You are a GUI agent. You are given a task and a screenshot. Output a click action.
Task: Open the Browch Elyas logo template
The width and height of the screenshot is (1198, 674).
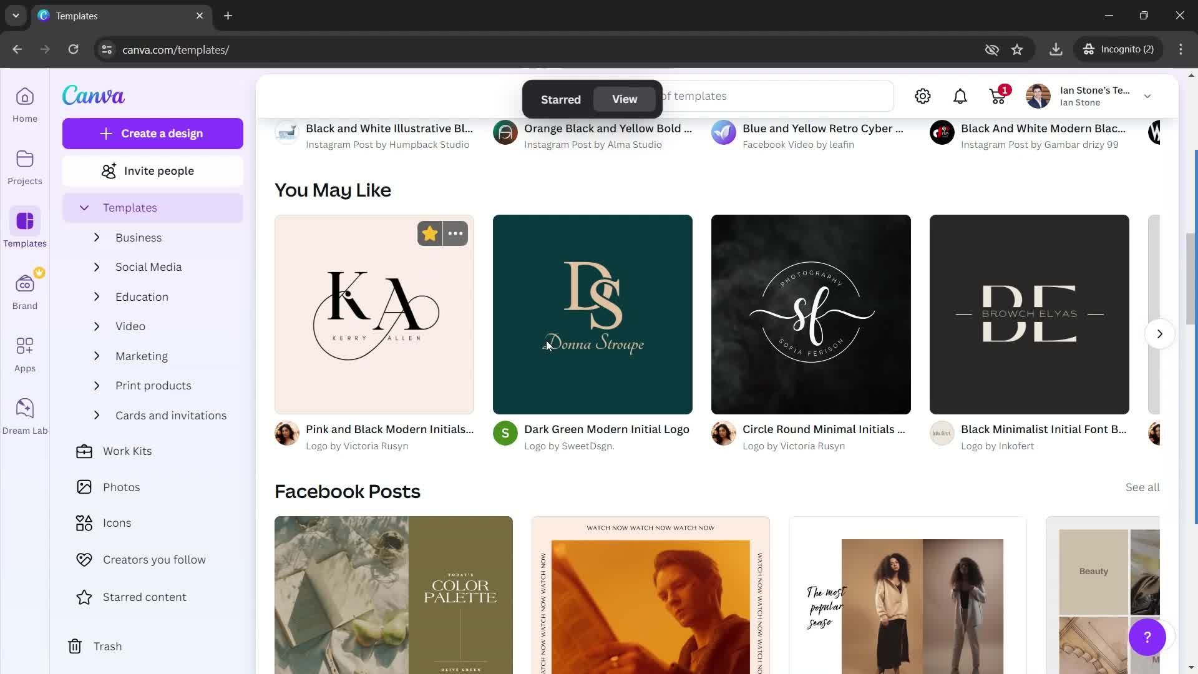tap(1030, 315)
